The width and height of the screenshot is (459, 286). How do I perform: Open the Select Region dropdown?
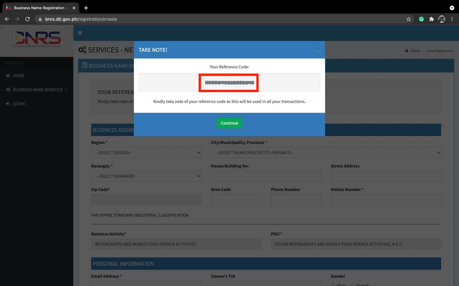pyautogui.click(x=146, y=153)
